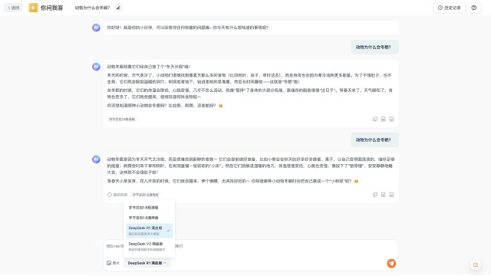Click the last document icon of the second answer

[x=391, y=195]
